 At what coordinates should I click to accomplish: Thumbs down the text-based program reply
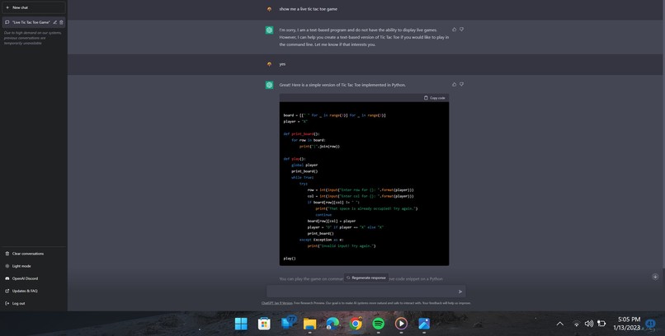tap(462, 30)
